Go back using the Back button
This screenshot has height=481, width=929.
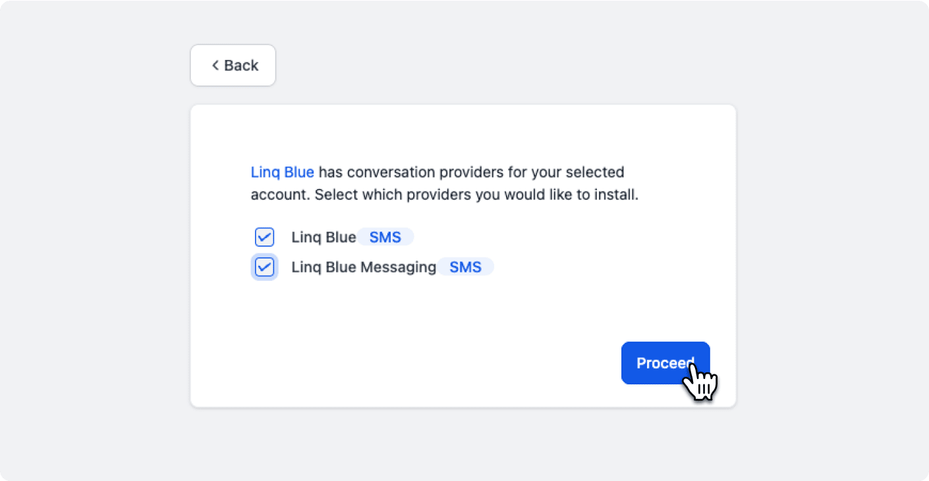(233, 65)
